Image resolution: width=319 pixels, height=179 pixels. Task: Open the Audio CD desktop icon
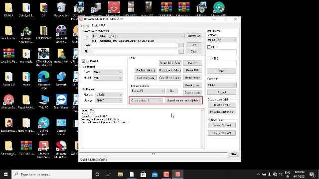(8, 79)
